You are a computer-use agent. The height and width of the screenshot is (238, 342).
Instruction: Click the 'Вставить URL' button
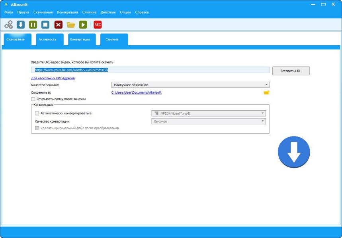tap(291, 71)
